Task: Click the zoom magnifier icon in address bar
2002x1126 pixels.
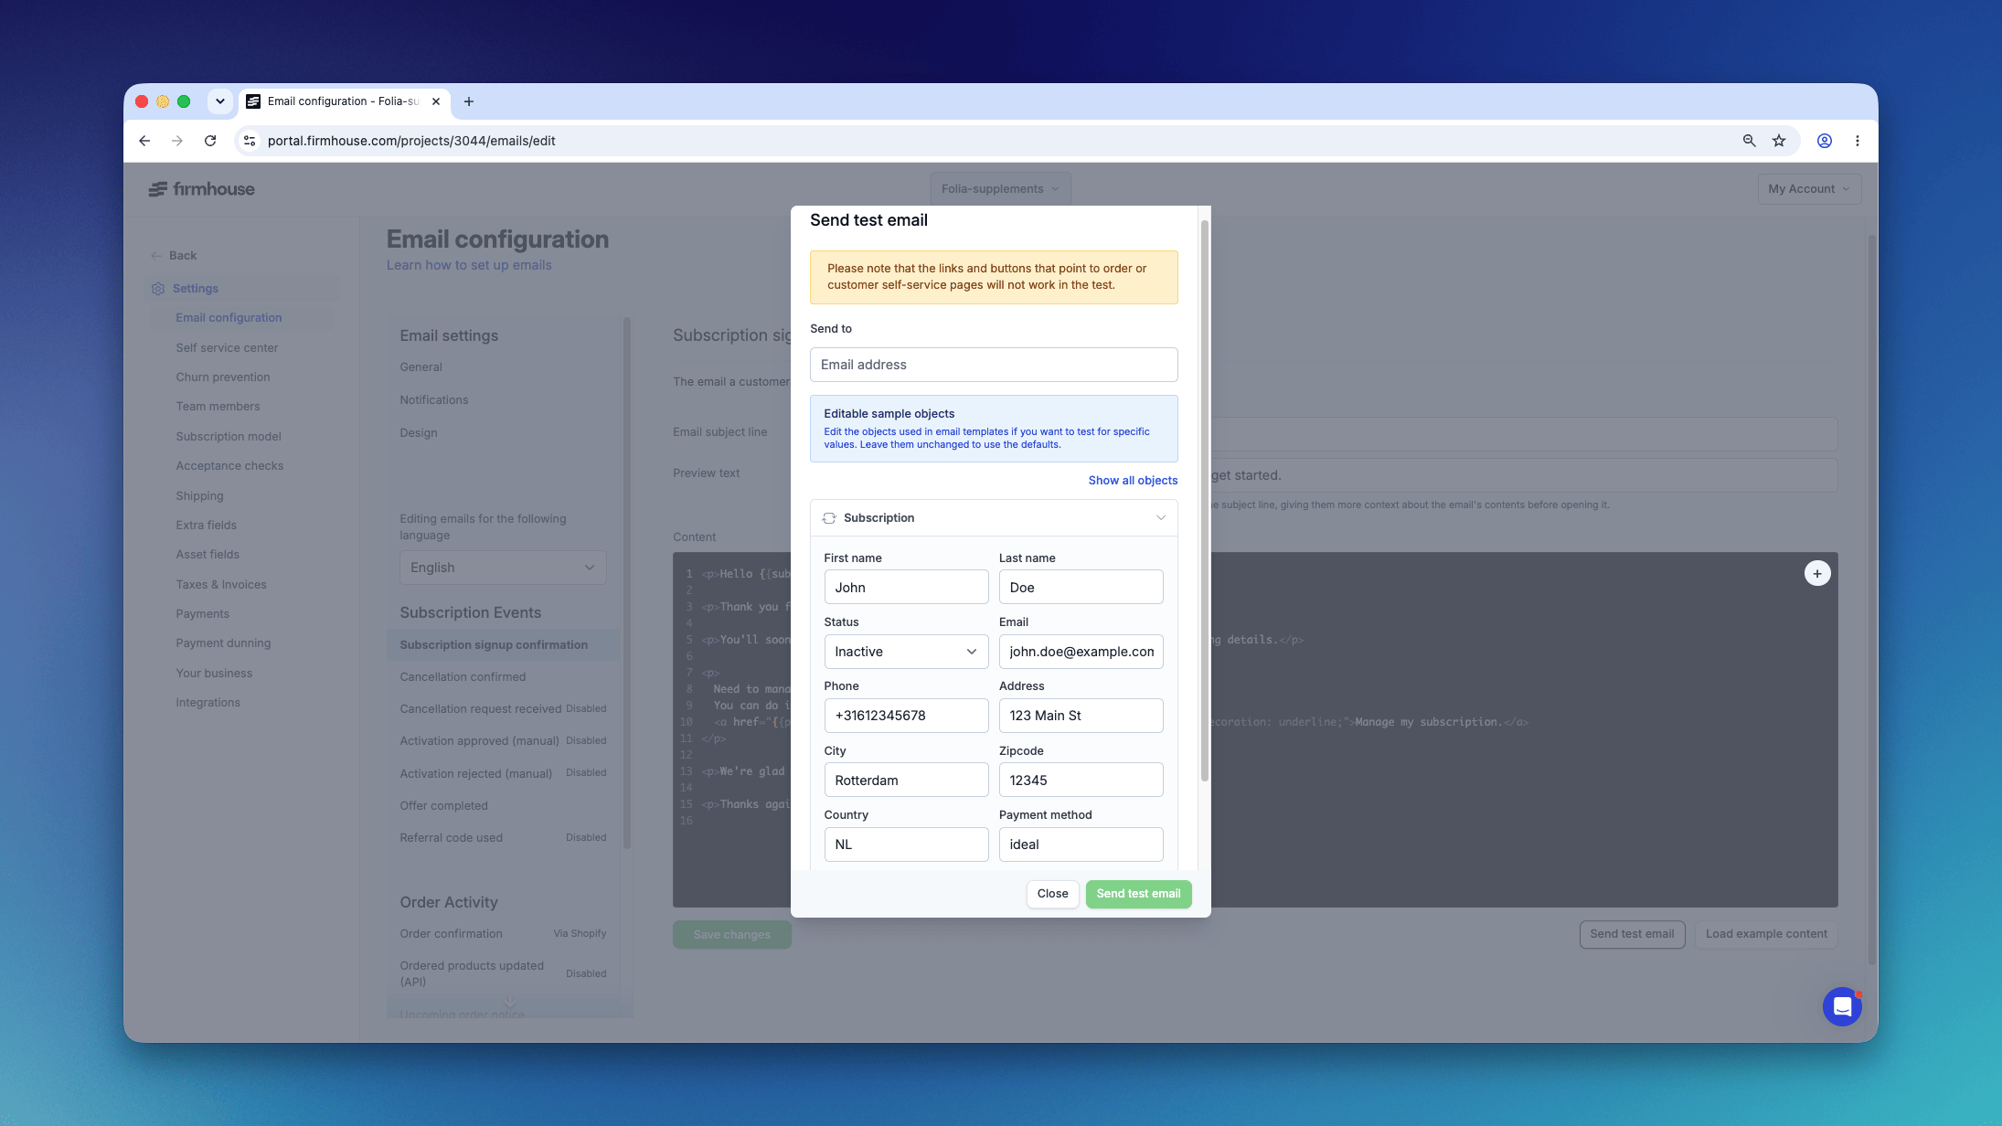Action: point(1749,141)
